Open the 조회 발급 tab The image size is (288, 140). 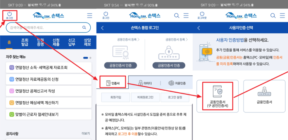point(25,42)
